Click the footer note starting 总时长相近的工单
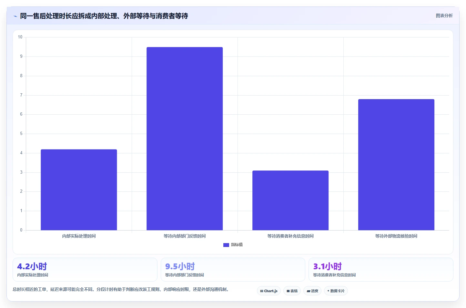466x308 pixels. 122,289
